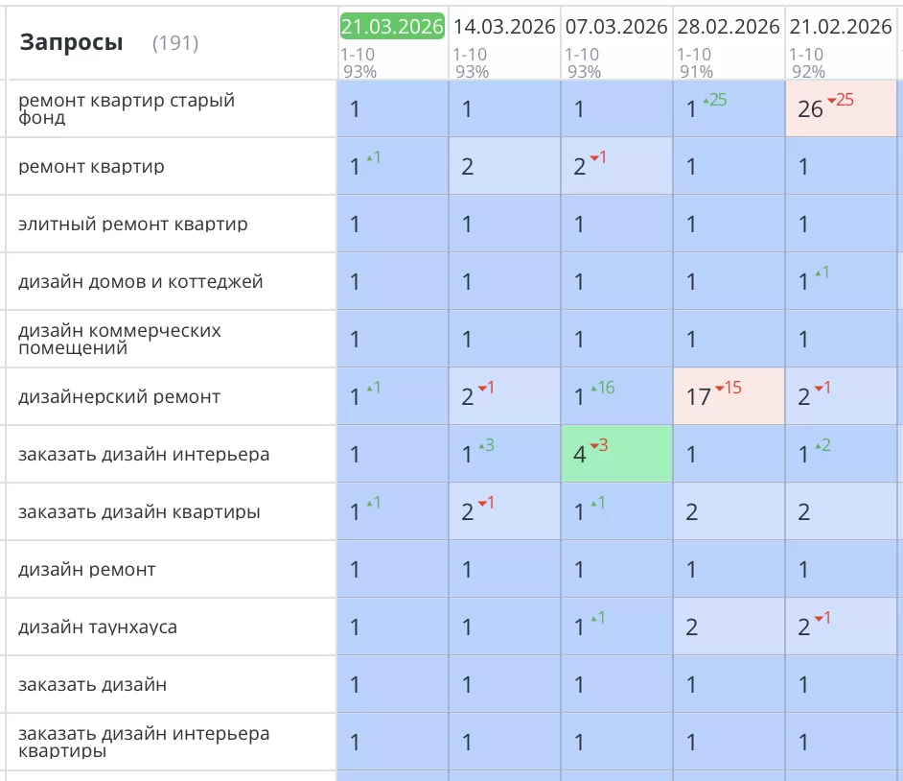Select the highlighted 21.03.2026 date header
The height and width of the screenshot is (781, 903).
tap(392, 27)
